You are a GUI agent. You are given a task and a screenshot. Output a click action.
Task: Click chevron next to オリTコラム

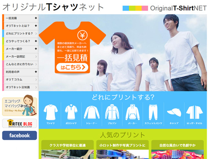pyautogui.click(x=36, y=79)
